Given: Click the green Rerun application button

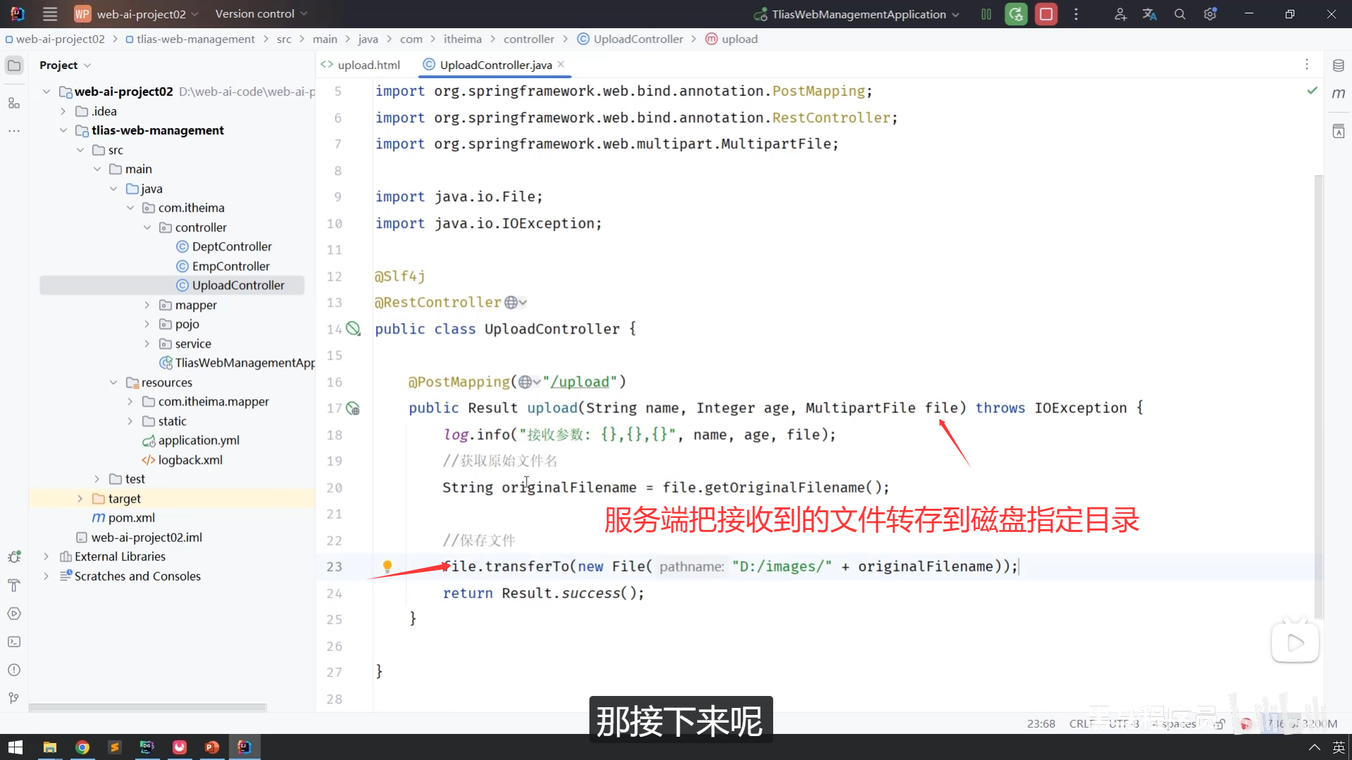Looking at the screenshot, I should pos(1015,14).
